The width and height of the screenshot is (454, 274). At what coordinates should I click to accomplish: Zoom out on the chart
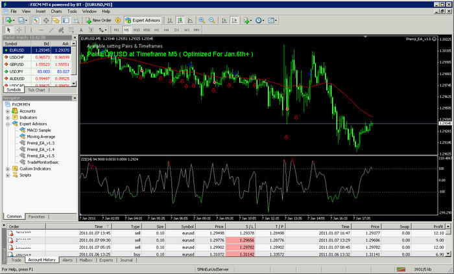[x=211, y=20]
